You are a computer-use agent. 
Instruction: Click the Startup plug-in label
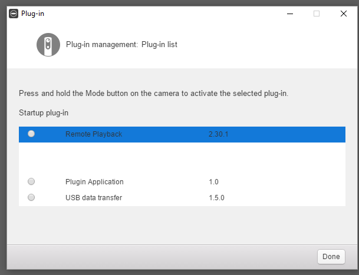(x=44, y=113)
